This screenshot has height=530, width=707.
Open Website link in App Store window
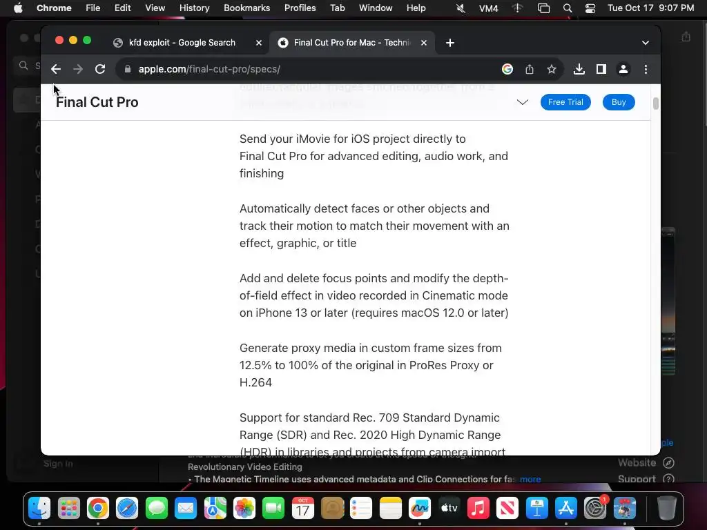pos(646,463)
